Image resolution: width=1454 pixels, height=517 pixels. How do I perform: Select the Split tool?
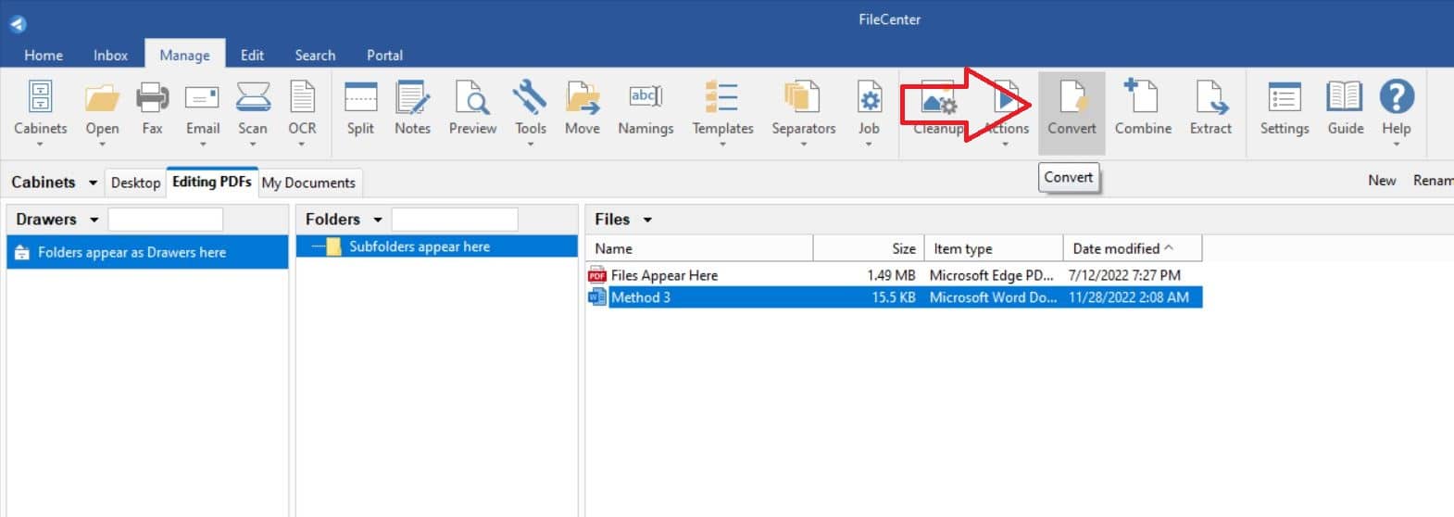pos(360,109)
